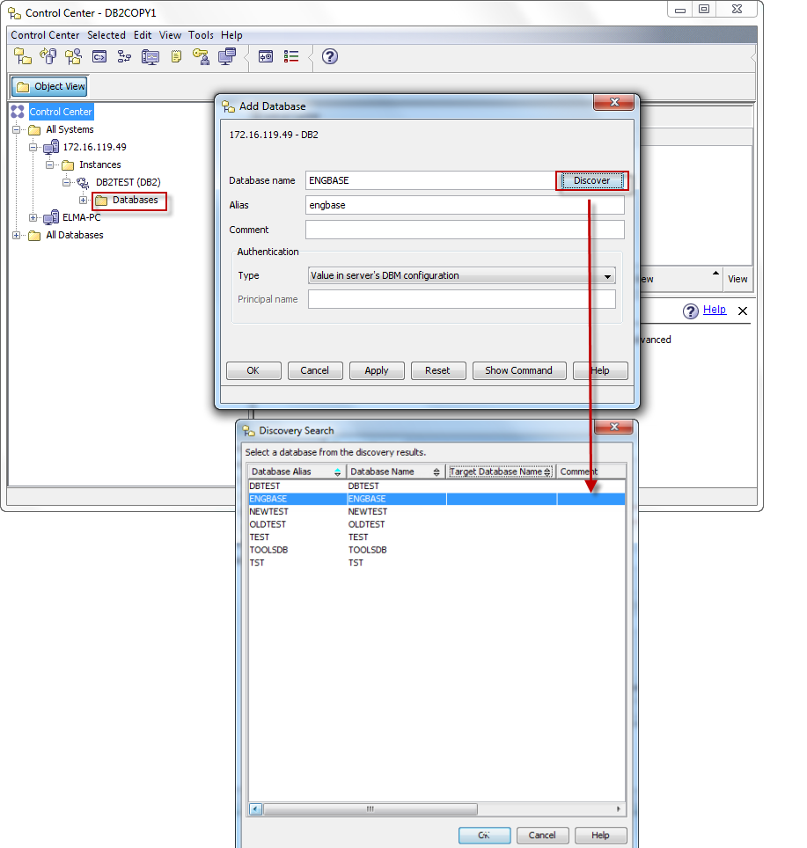807x848 pixels.
Task: Expand the Databases folder node
Action: 84,201
